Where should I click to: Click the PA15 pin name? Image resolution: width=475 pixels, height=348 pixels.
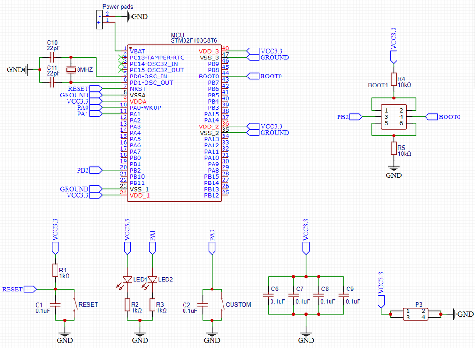coord(212,114)
